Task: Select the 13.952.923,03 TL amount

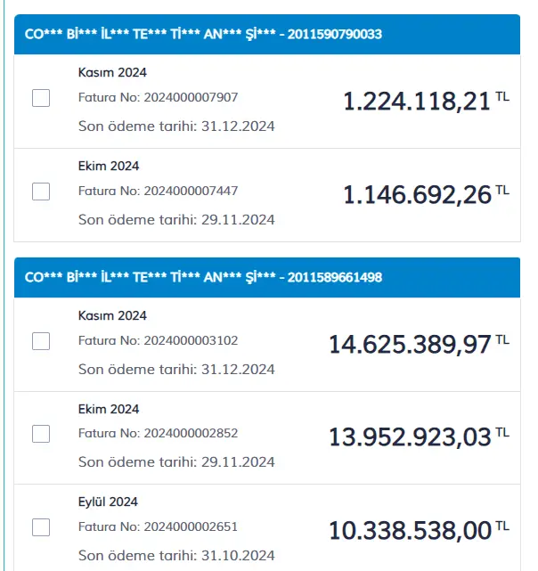Action: click(x=419, y=437)
